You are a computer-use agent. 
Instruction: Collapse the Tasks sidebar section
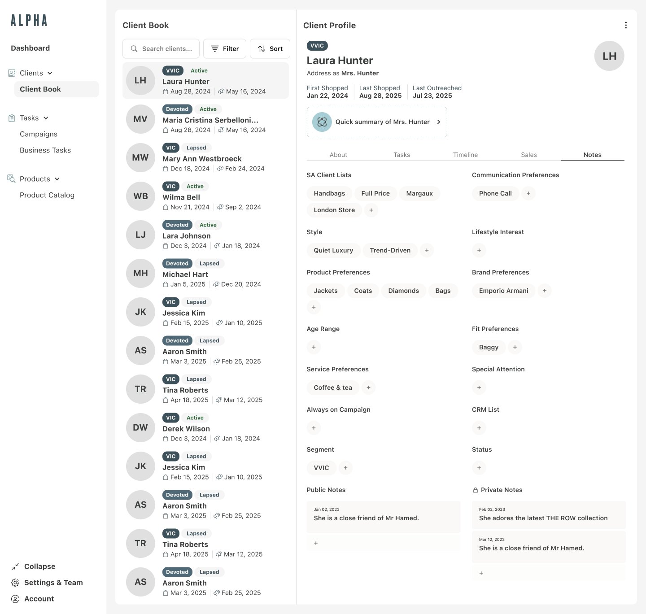(46, 118)
